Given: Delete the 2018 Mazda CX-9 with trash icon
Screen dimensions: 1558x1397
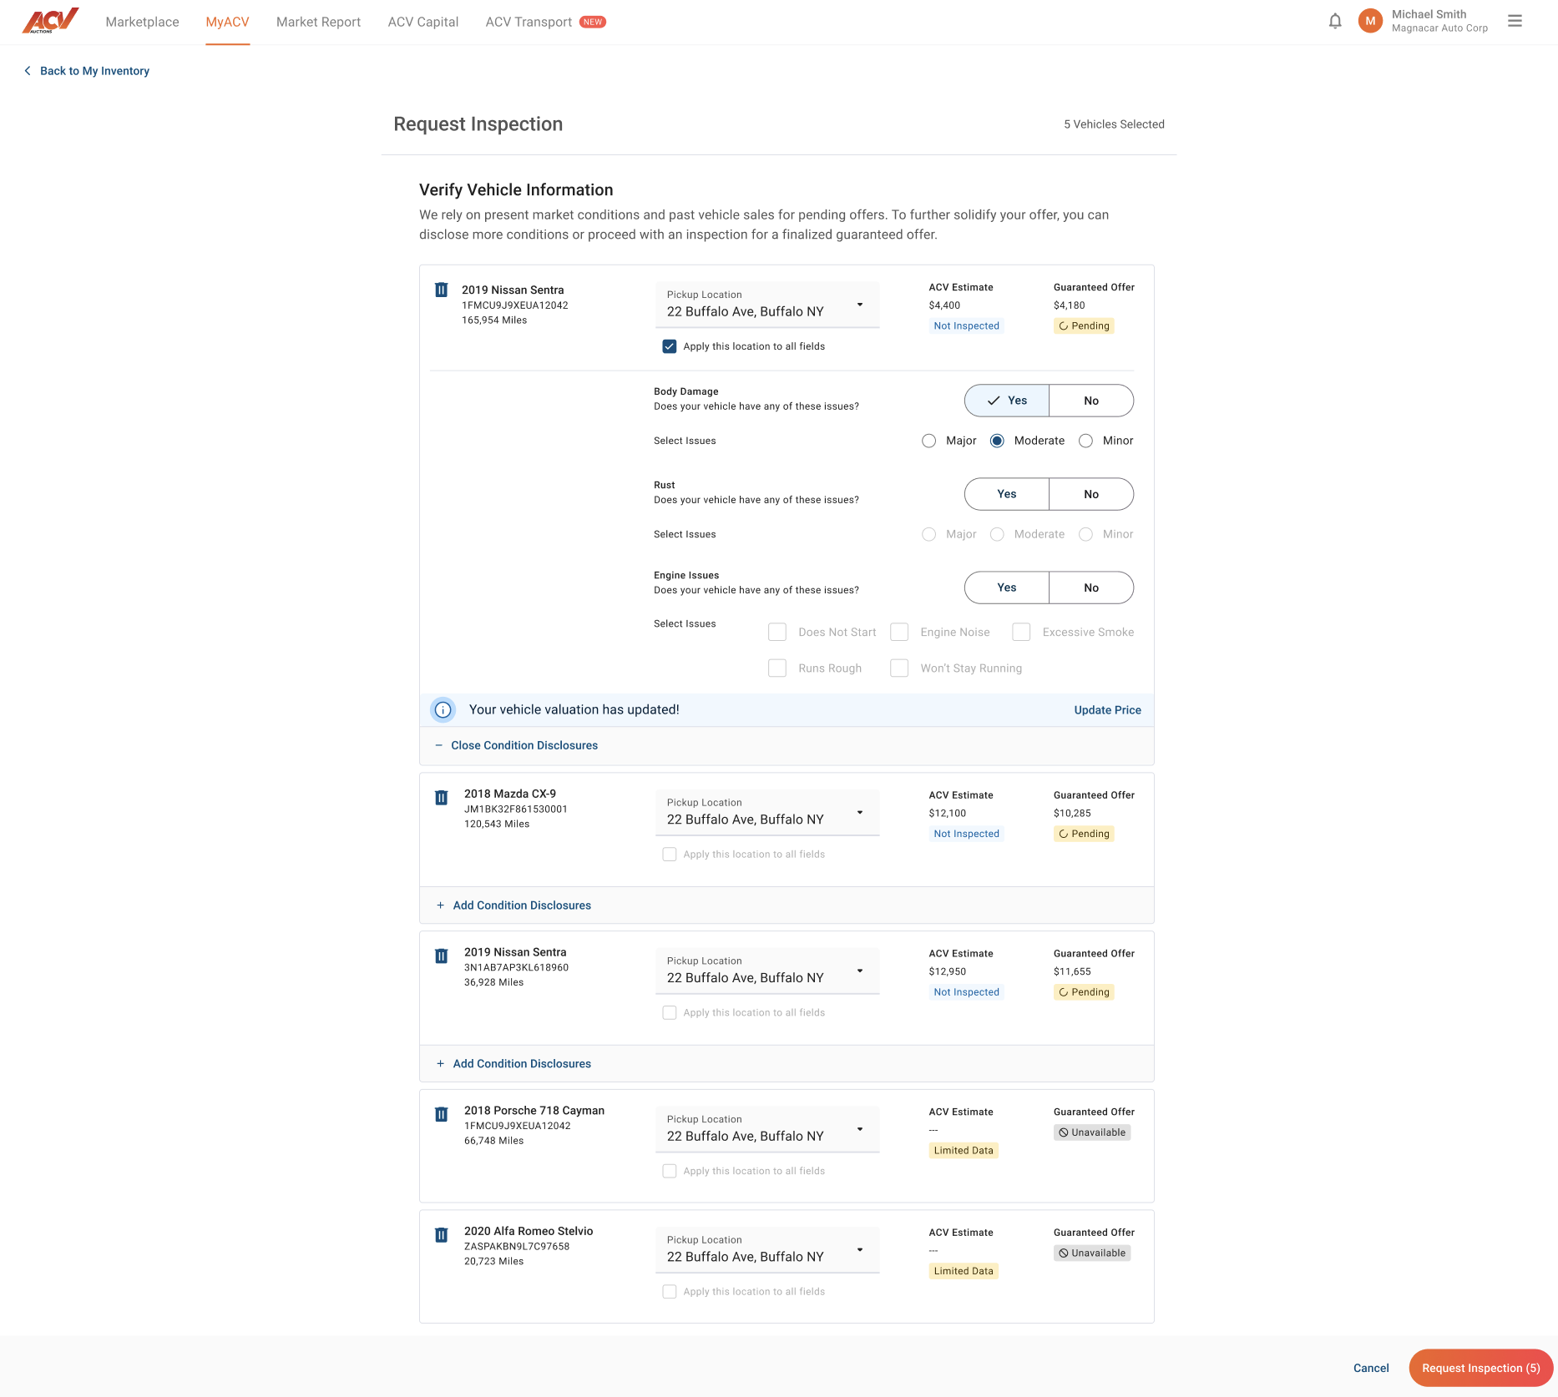Looking at the screenshot, I should click(442, 798).
